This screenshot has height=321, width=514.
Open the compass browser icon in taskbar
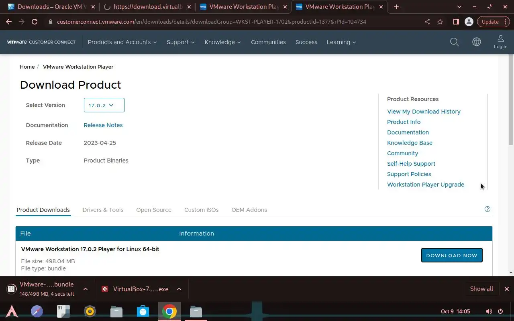pos(37,311)
